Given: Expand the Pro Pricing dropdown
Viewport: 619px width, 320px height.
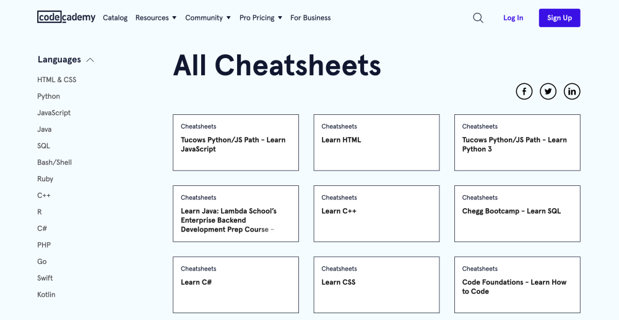Looking at the screenshot, I should (261, 18).
